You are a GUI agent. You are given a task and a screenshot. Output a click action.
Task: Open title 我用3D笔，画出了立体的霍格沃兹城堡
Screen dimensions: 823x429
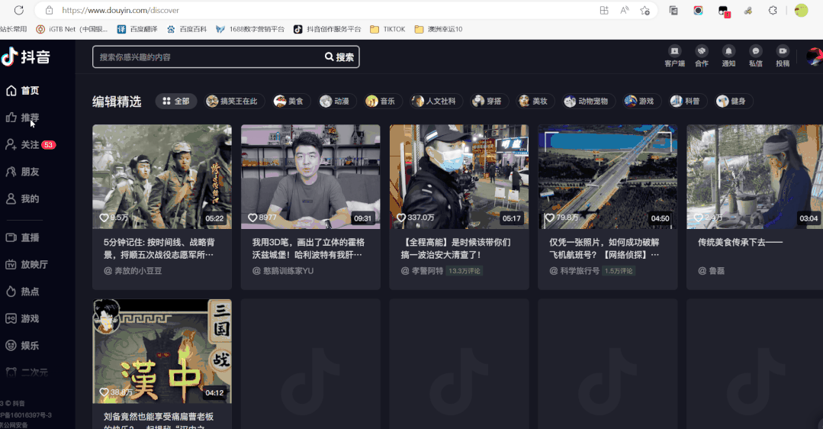click(x=308, y=248)
